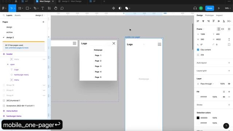The width and height of the screenshot is (233, 131).
Task: Click align left icon
Action: 198,21
